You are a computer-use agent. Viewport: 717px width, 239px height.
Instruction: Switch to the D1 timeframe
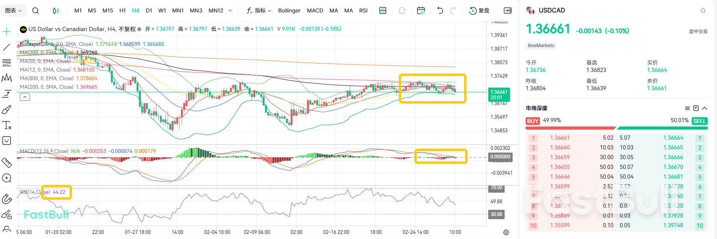pos(149,11)
